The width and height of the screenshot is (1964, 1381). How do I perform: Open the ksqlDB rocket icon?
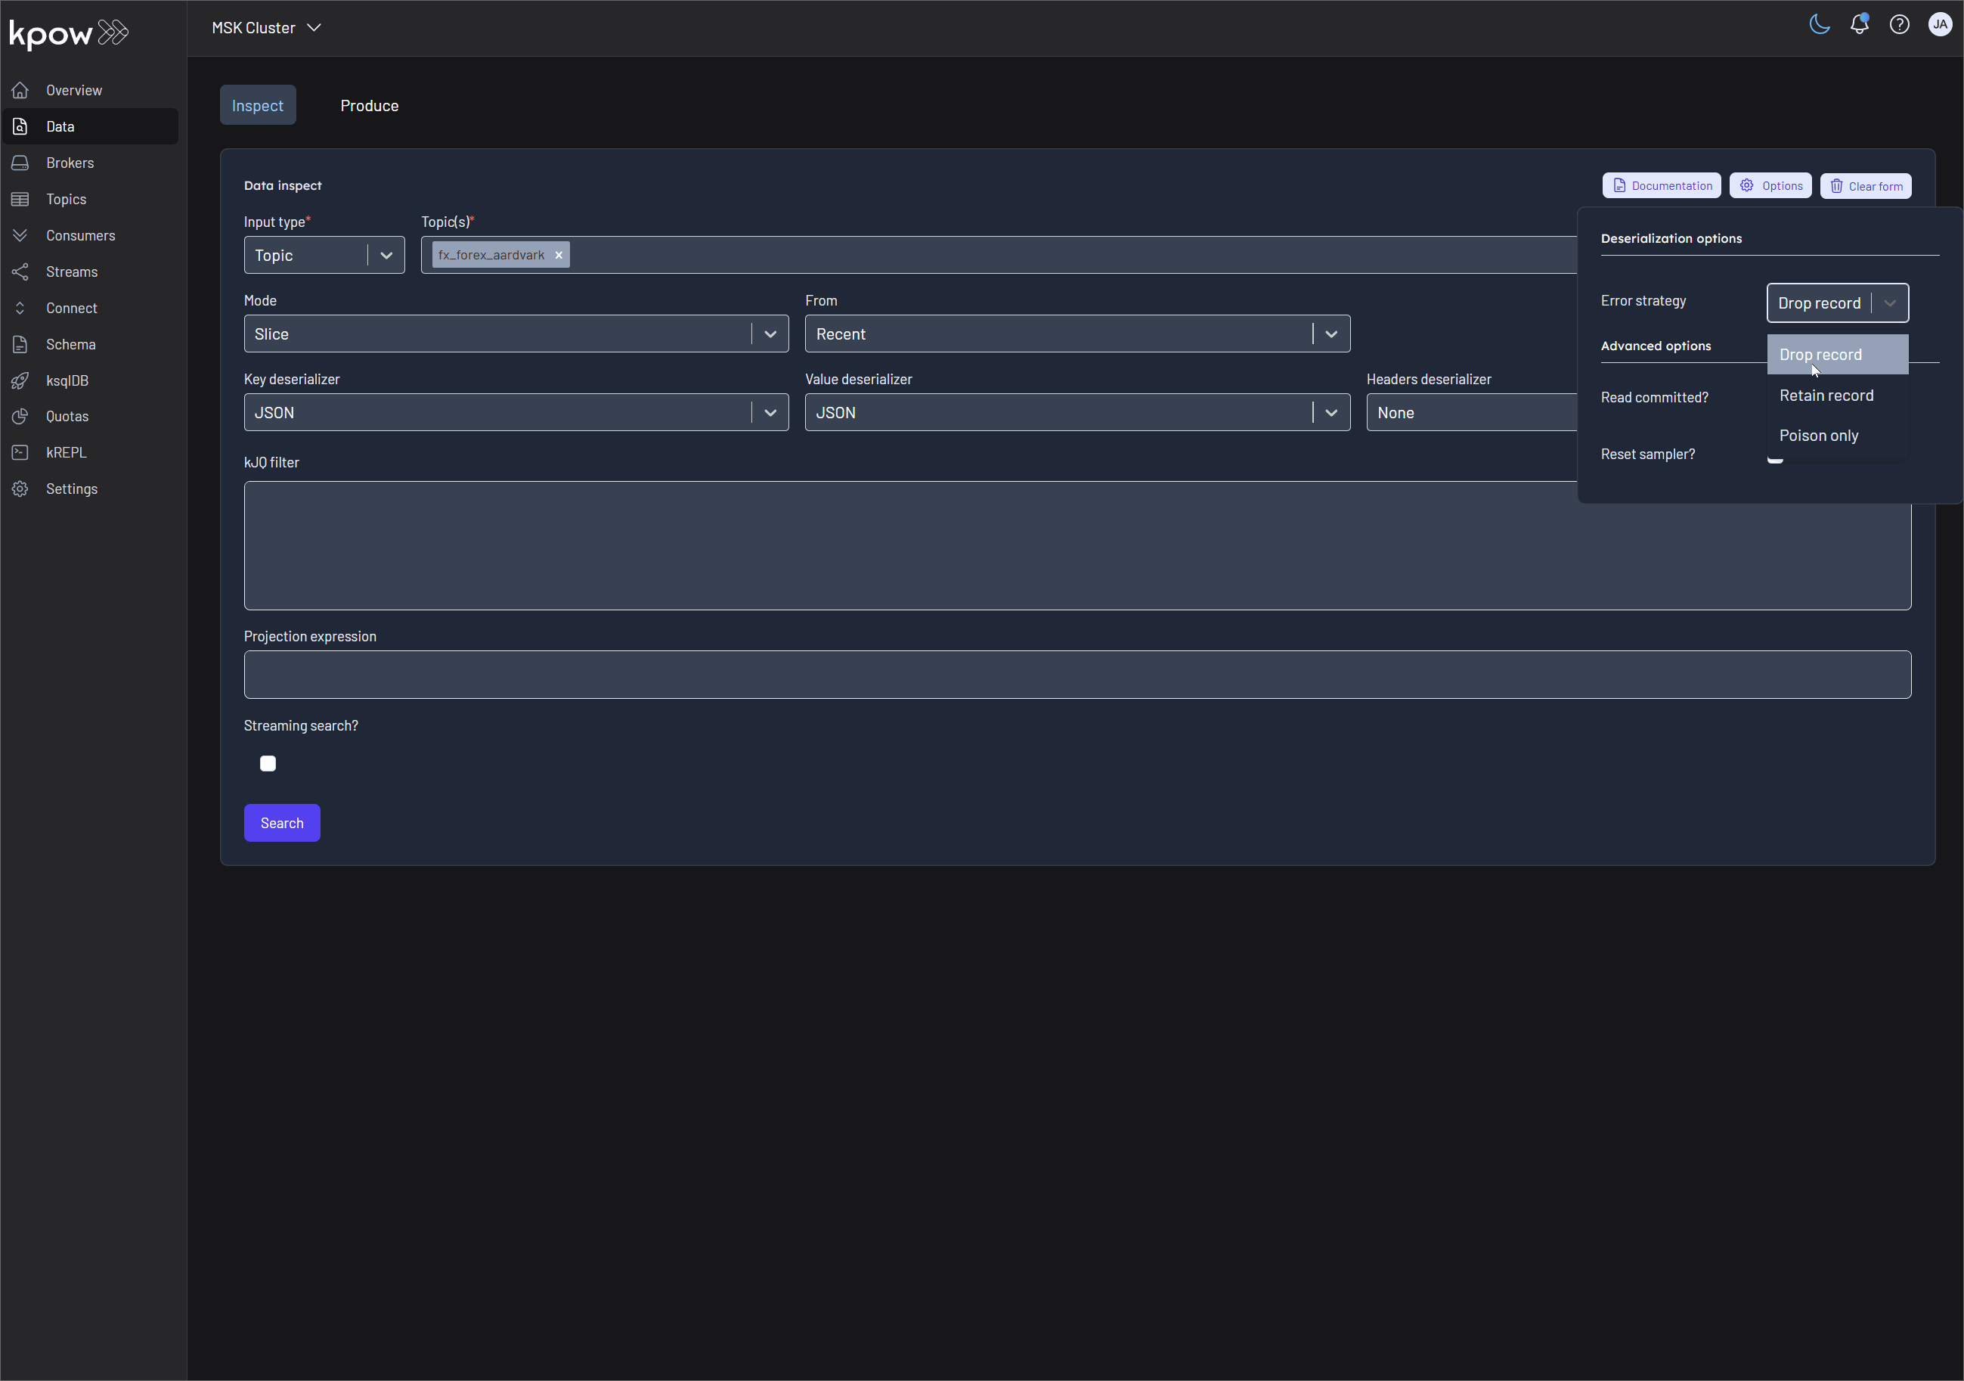click(x=20, y=380)
